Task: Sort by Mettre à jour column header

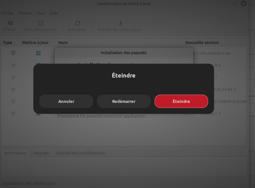Action: 35,43
